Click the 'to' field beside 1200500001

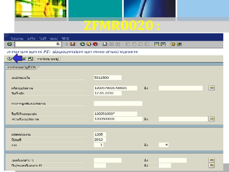tap(183, 119)
